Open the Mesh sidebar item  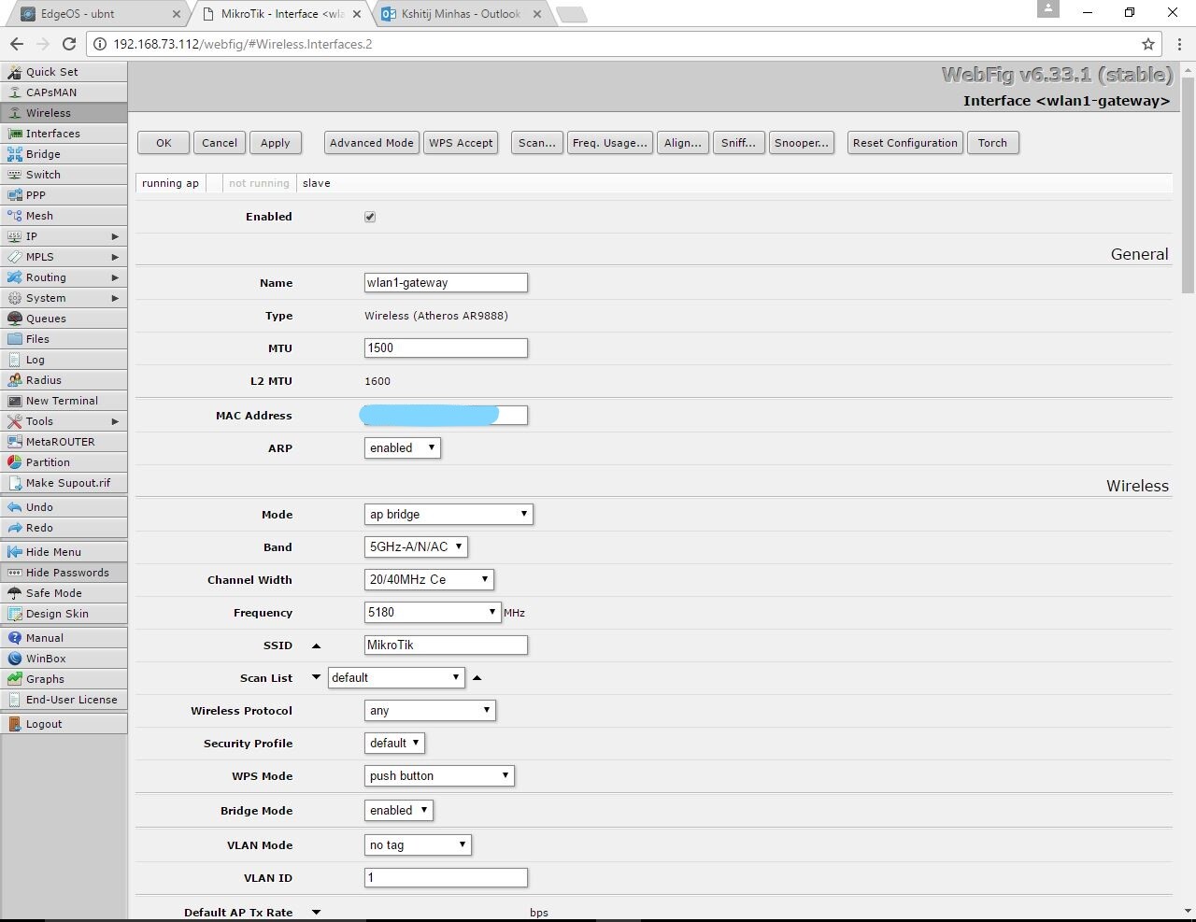64,216
